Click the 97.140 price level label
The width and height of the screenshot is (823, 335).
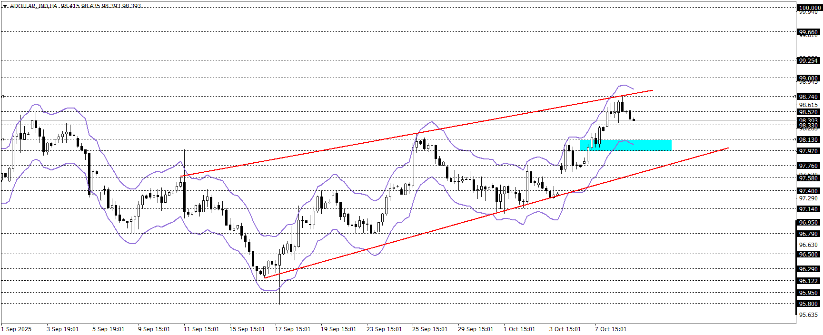808,209
